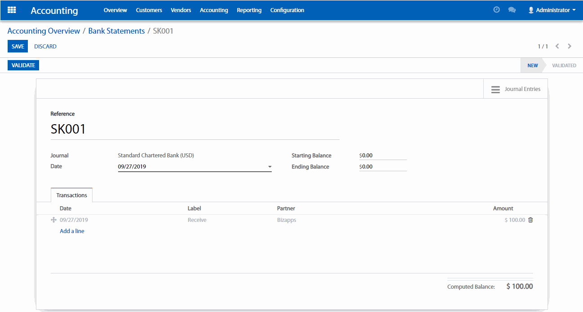The width and height of the screenshot is (583, 312).
Task: Delete the Receive transaction line with trash icon
Action: click(x=530, y=220)
